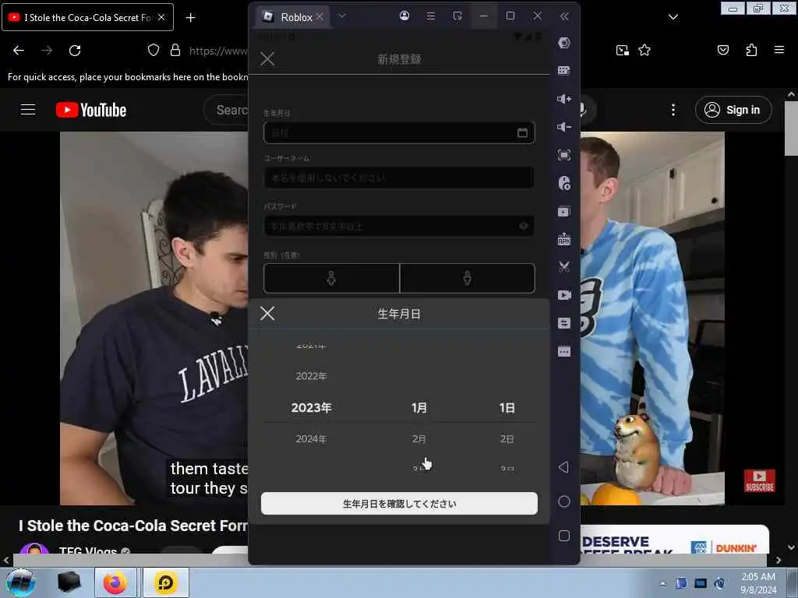Close the Roblox tab in LDPlayer
The height and width of the screenshot is (598, 798).
(320, 17)
